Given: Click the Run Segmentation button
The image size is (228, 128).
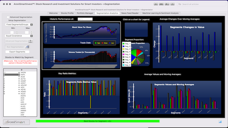Looking at the screenshot, I should click(x=17, y=47).
